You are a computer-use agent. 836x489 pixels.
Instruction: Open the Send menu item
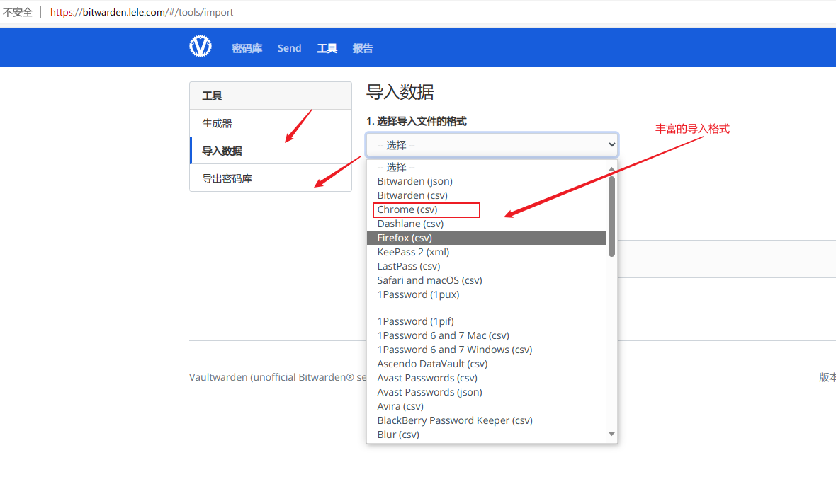coord(290,48)
